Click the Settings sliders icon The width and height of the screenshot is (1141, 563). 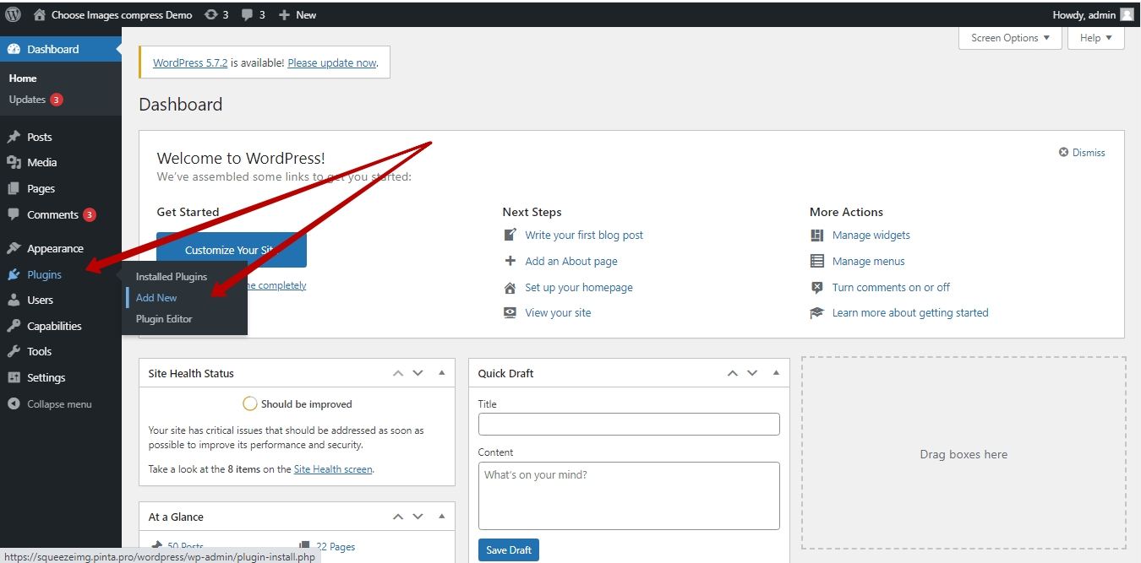click(14, 377)
